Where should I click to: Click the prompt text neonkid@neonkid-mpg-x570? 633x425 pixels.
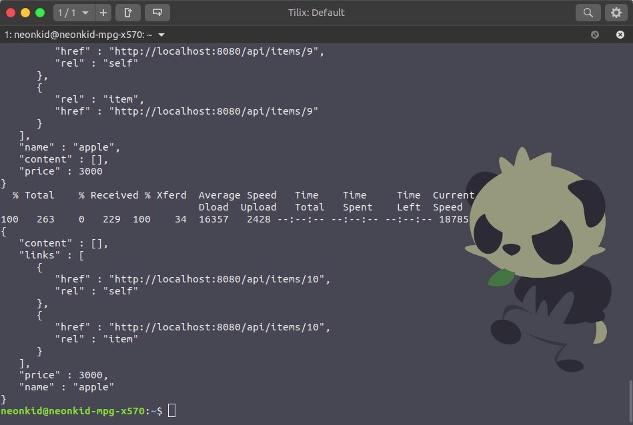pos(73,411)
